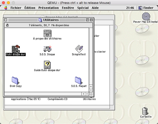Select the Outil disque dur icon
158x124 pixels.
pos(16,49)
